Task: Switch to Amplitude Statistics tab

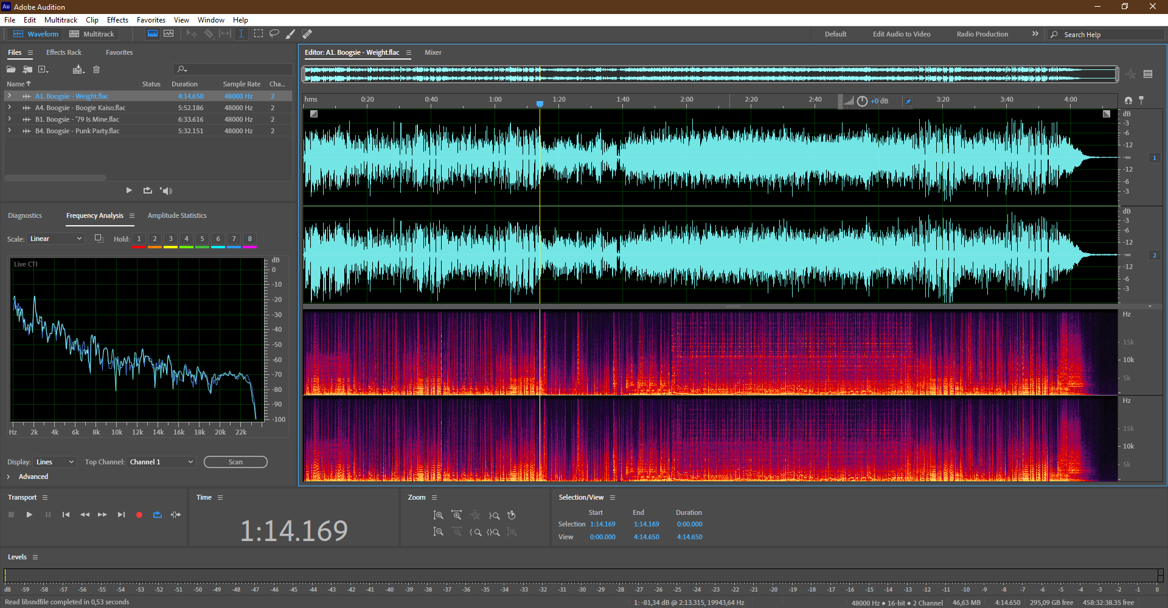Action: tap(177, 215)
